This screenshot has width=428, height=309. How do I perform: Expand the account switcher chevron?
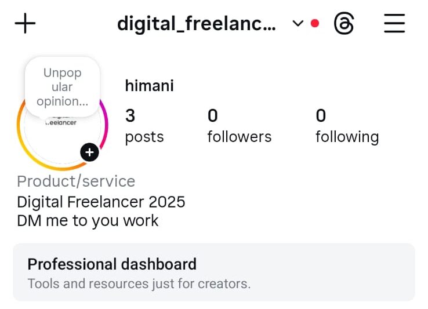[298, 24]
